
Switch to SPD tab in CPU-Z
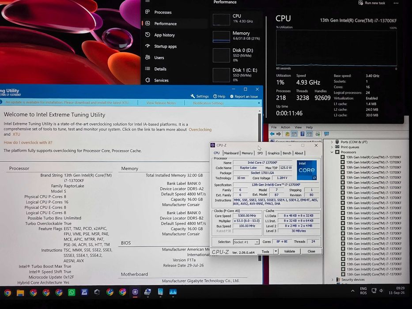(x=260, y=153)
